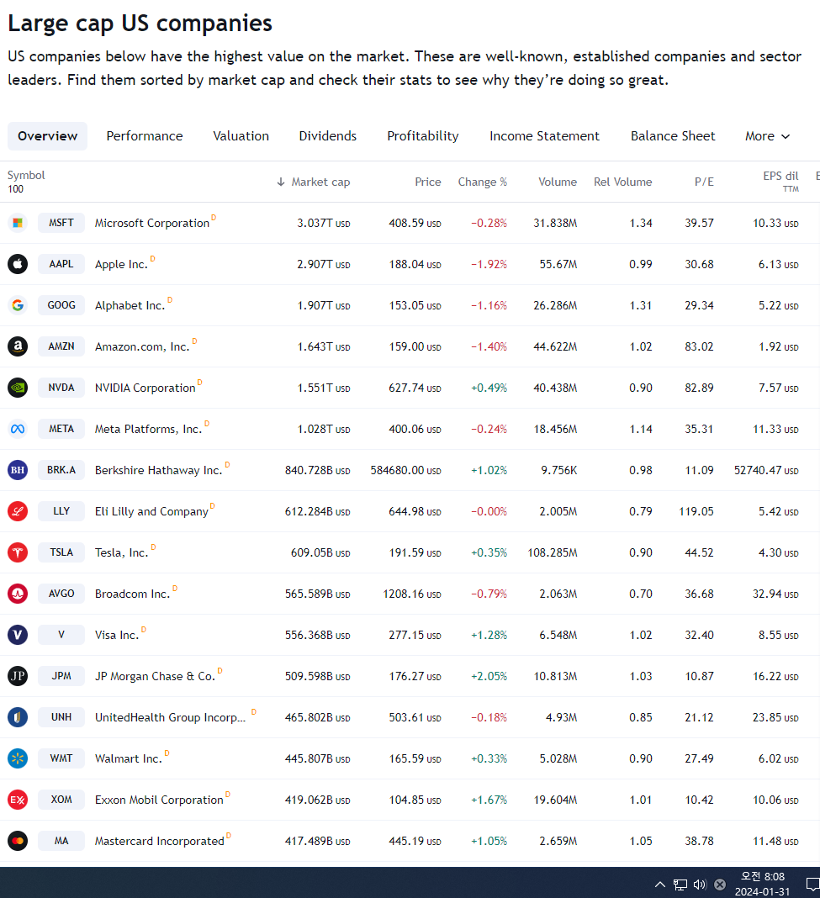Viewport: 820px width, 898px height.
Task: Select Berkshire price 584680.00 USD cell
Action: coord(405,470)
